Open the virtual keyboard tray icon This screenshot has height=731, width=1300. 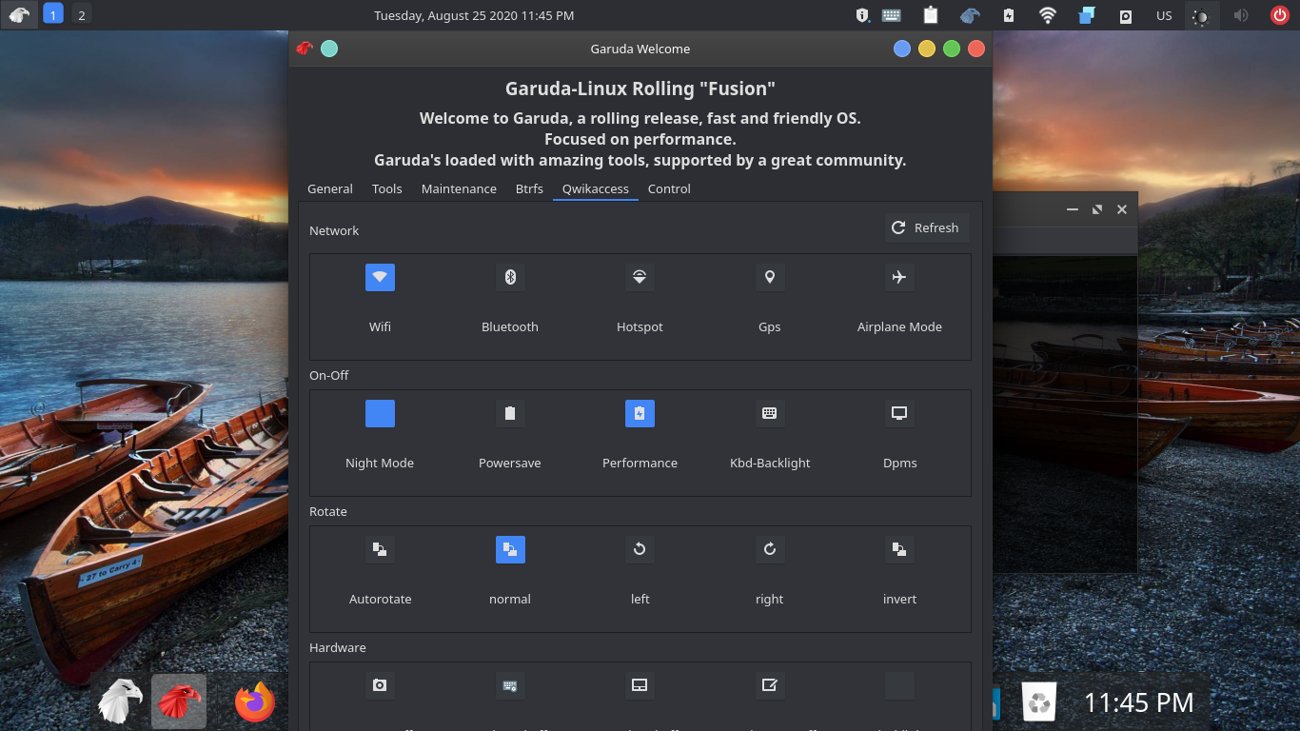[x=892, y=15]
